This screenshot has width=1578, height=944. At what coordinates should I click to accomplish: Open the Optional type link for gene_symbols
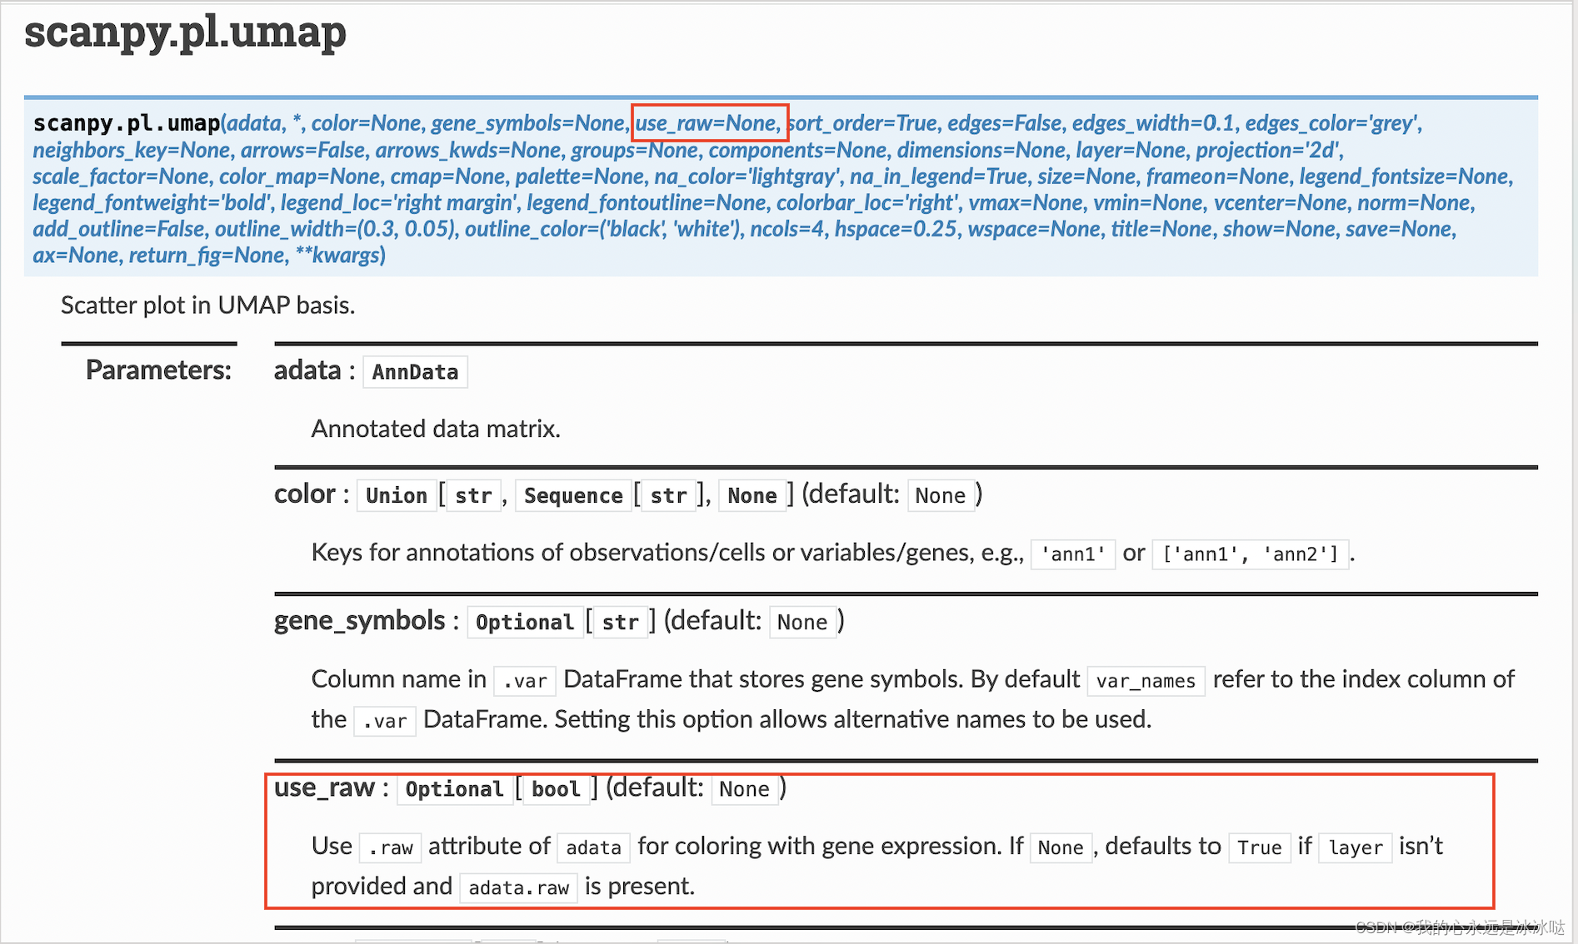point(525,622)
